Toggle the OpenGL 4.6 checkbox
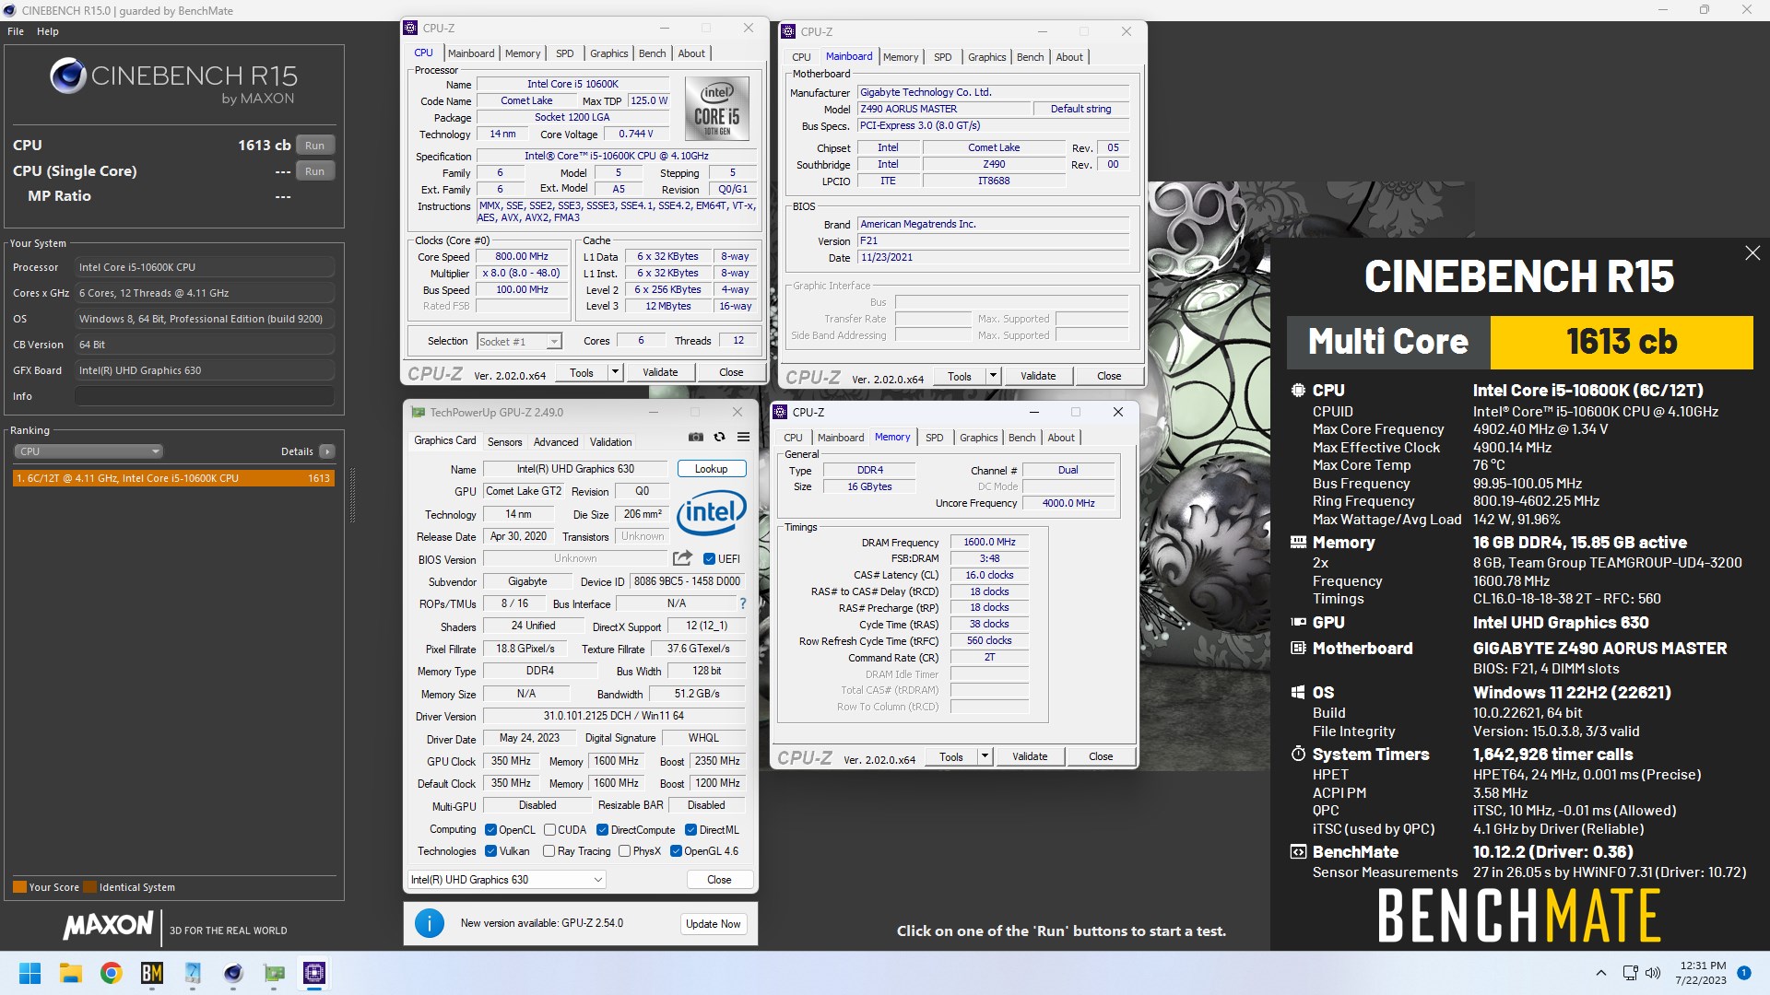Image resolution: width=1770 pixels, height=995 pixels. coord(676,851)
